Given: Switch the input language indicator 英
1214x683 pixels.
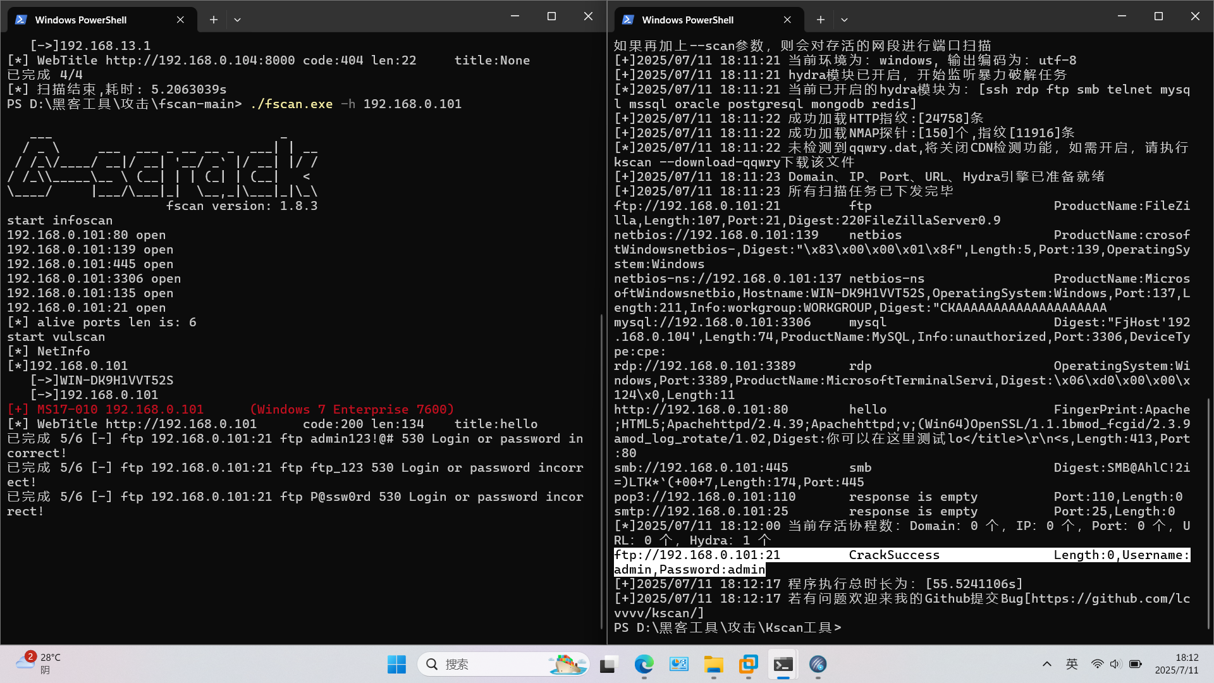Looking at the screenshot, I should click(1072, 664).
